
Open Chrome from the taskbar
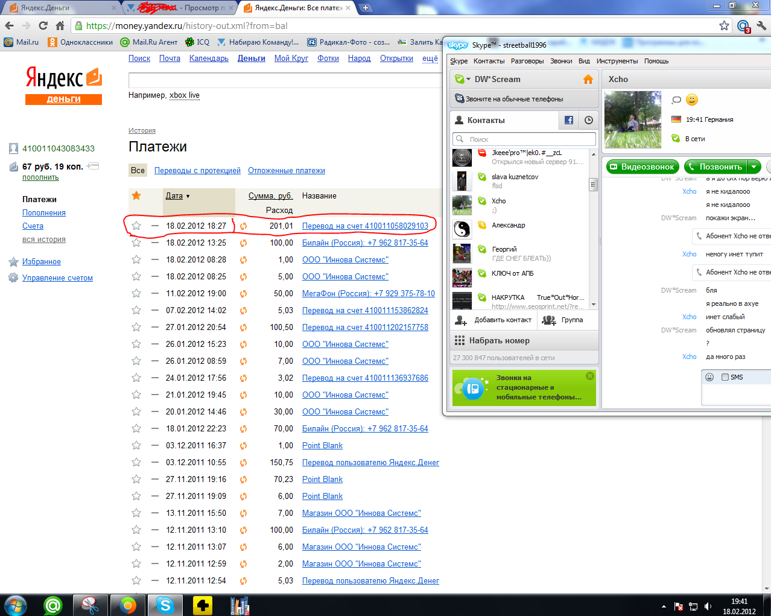(128, 605)
